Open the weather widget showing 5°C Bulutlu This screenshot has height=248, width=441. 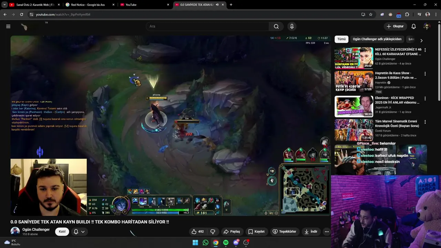click(12, 242)
